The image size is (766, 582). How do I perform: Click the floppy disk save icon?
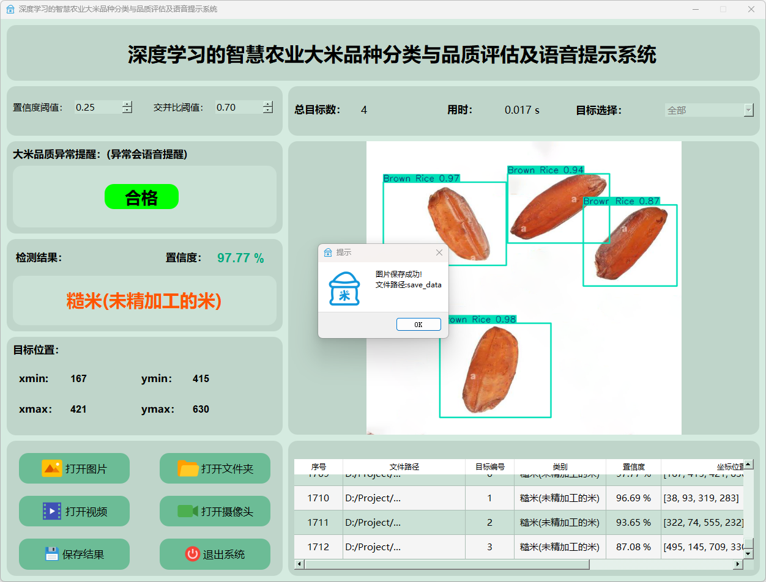52,554
